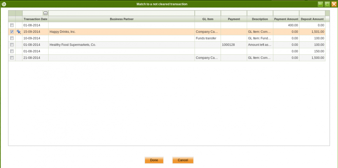This screenshot has width=338, height=168.
Task: Check the 21-08-2014 row checkbox
Action: (12, 58)
